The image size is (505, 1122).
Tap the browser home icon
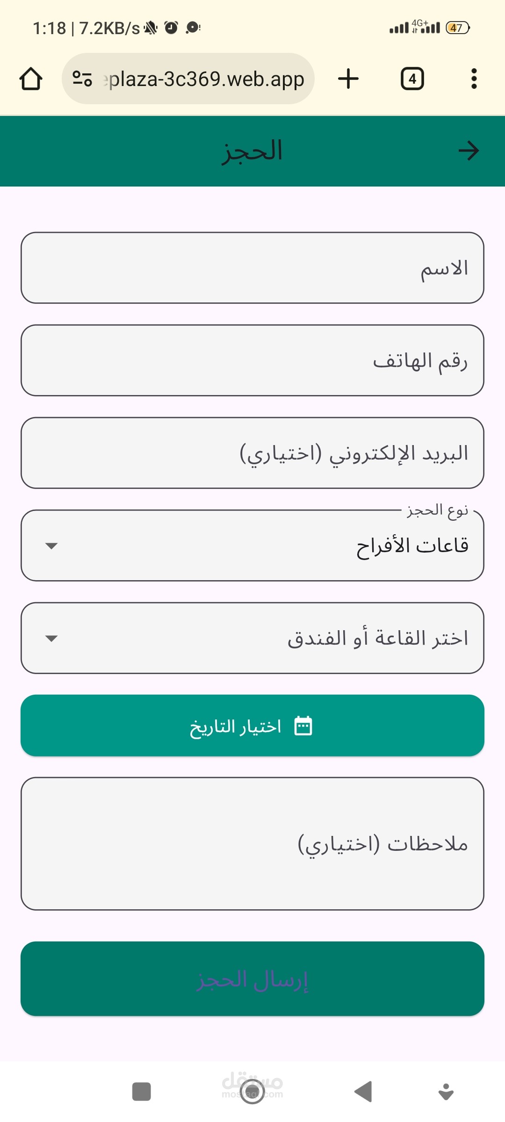31,79
